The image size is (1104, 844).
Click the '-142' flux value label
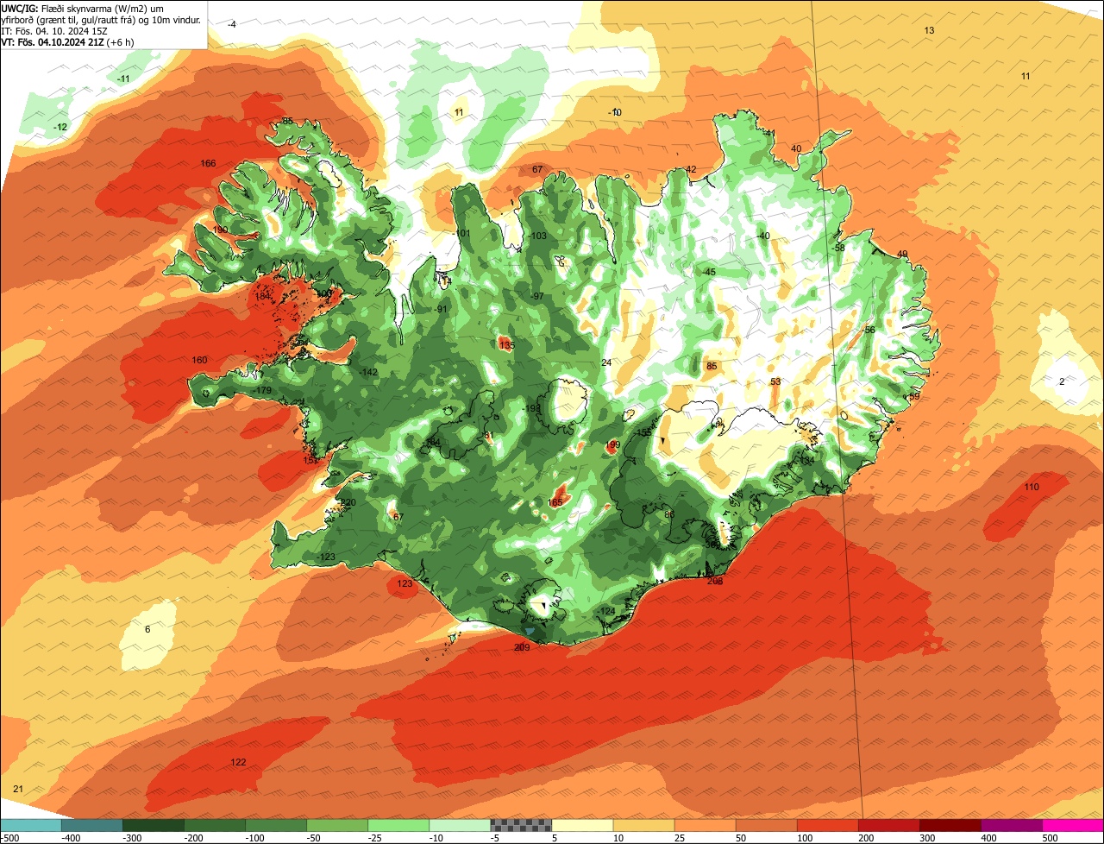(x=368, y=373)
